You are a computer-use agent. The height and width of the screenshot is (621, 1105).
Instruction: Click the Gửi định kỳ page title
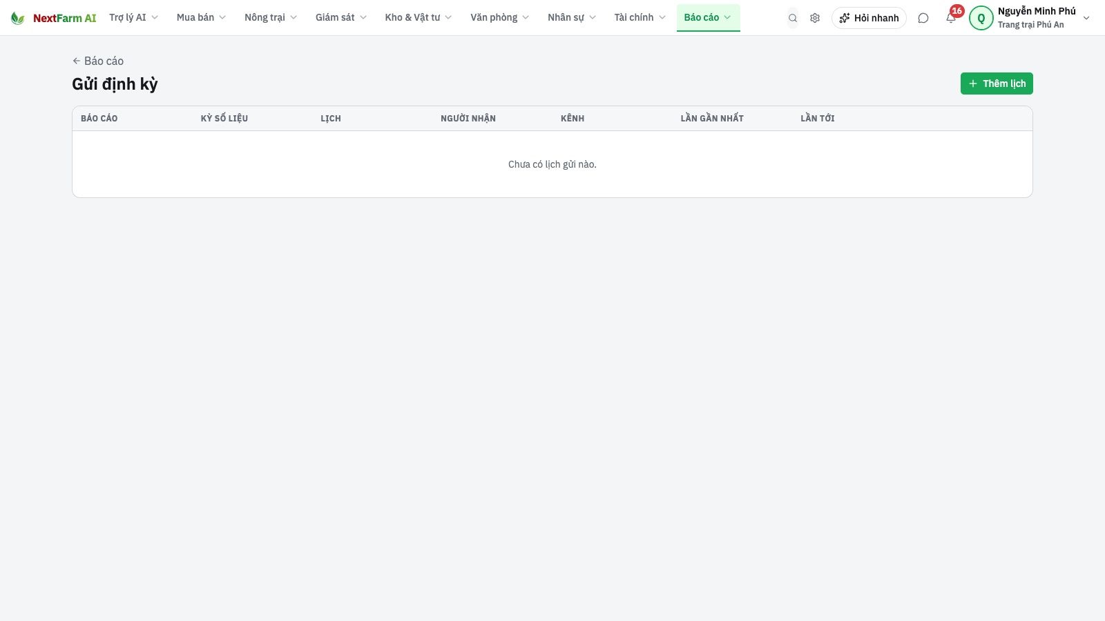pos(115,84)
